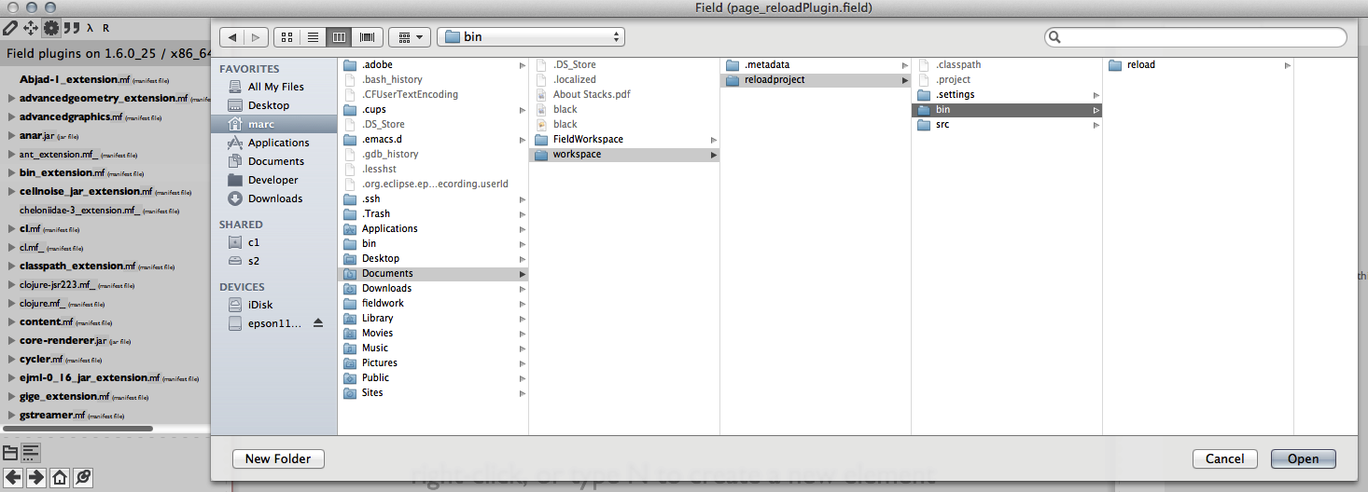Click the plugin list horizontal scrollbar
The height and width of the screenshot is (492, 1368).
(x=78, y=429)
